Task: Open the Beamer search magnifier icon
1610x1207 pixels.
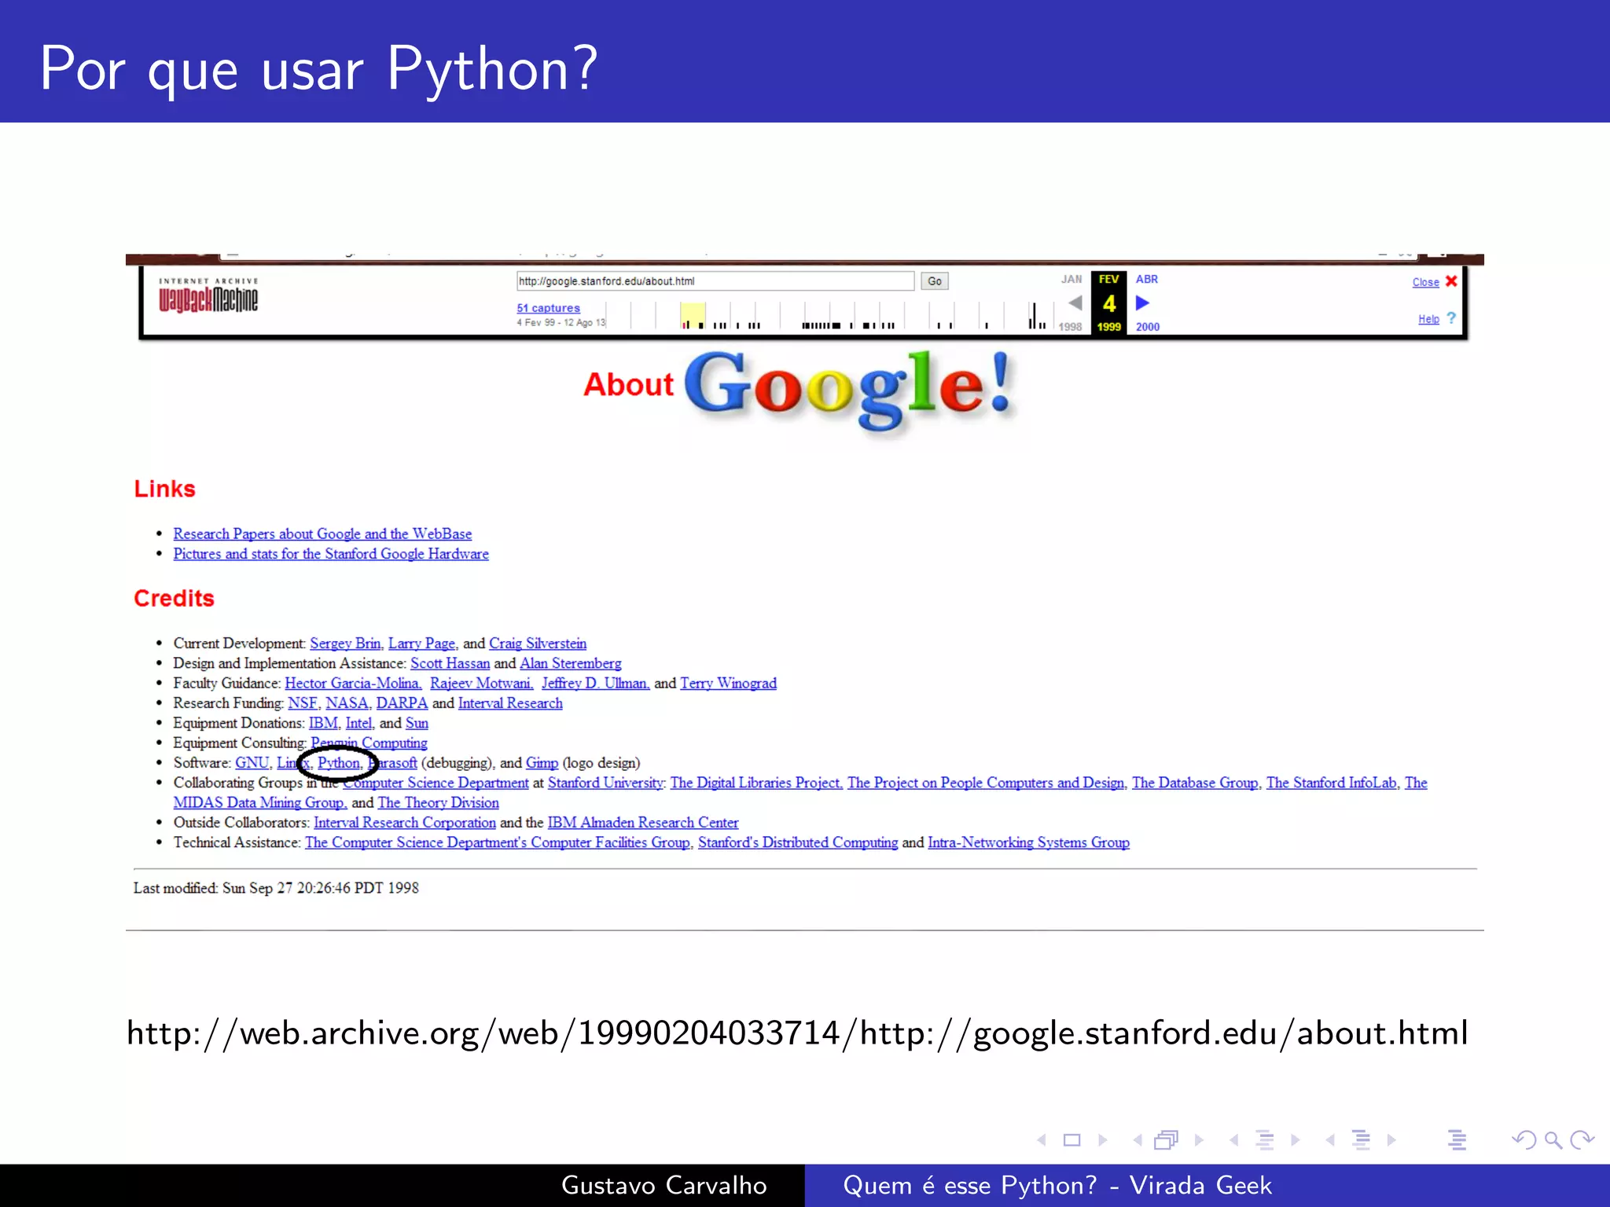Action: tap(1553, 1139)
